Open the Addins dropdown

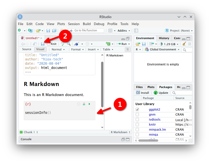(124, 31)
